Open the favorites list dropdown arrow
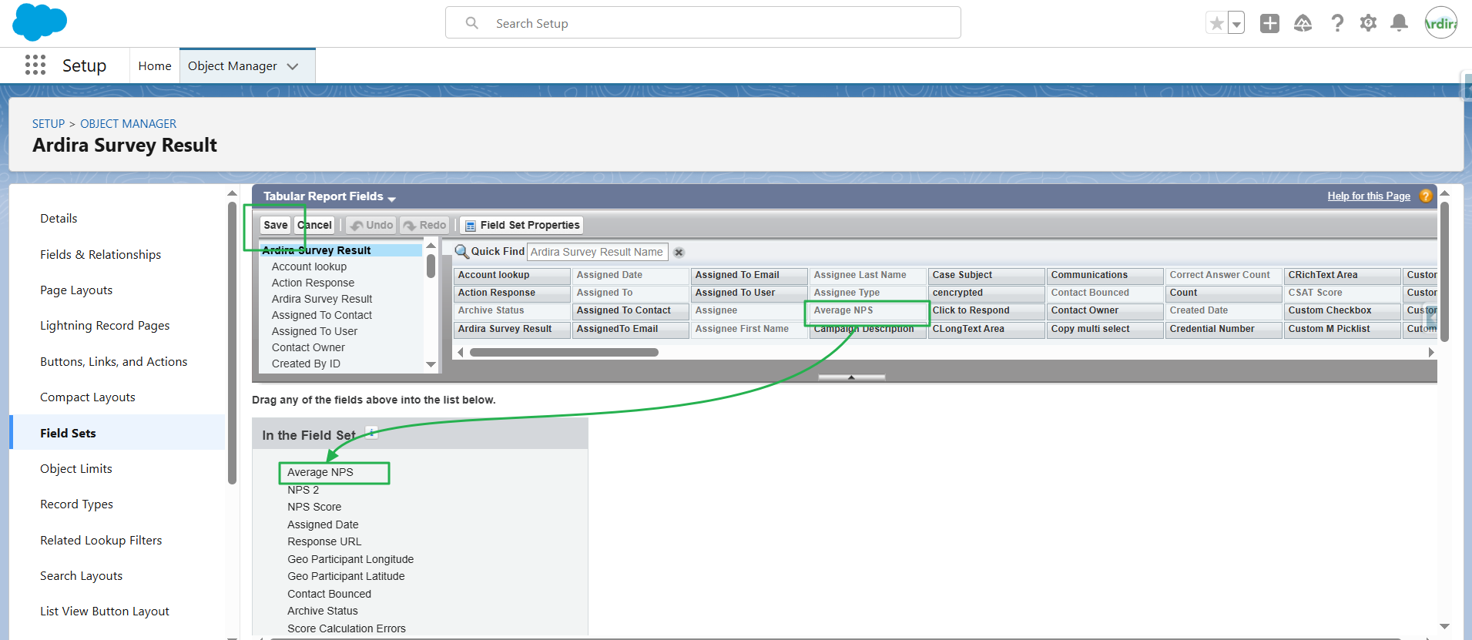Viewport: 1472px width, 640px height. (x=1236, y=23)
